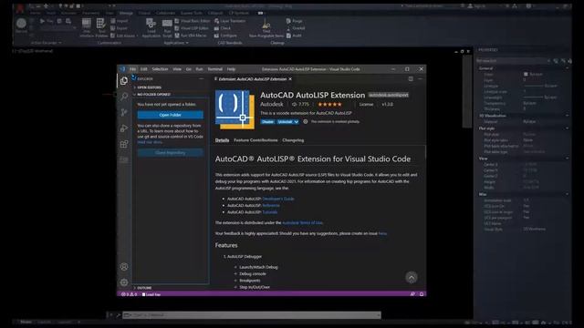Open the Go menu in VS Code
The height and width of the screenshot is (328, 584).
[189, 69]
